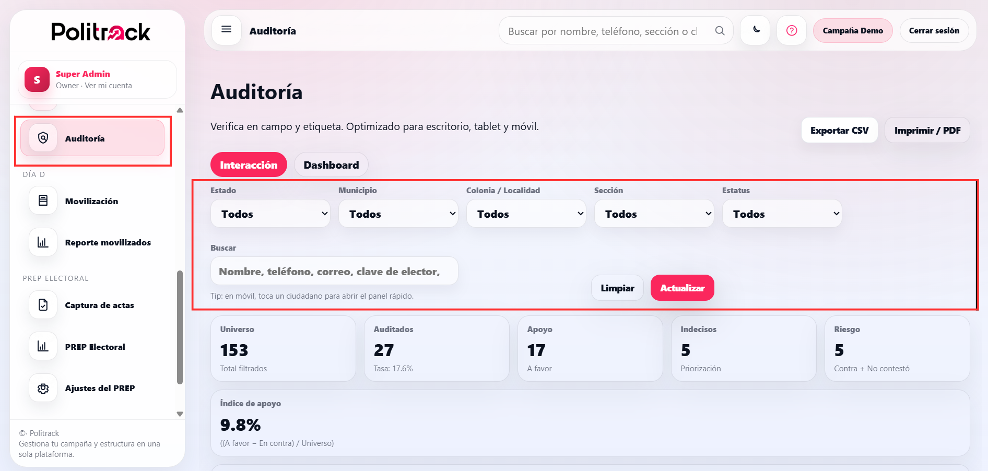The width and height of the screenshot is (988, 471).
Task: Open the Municipio dropdown
Action: (398, 214)
